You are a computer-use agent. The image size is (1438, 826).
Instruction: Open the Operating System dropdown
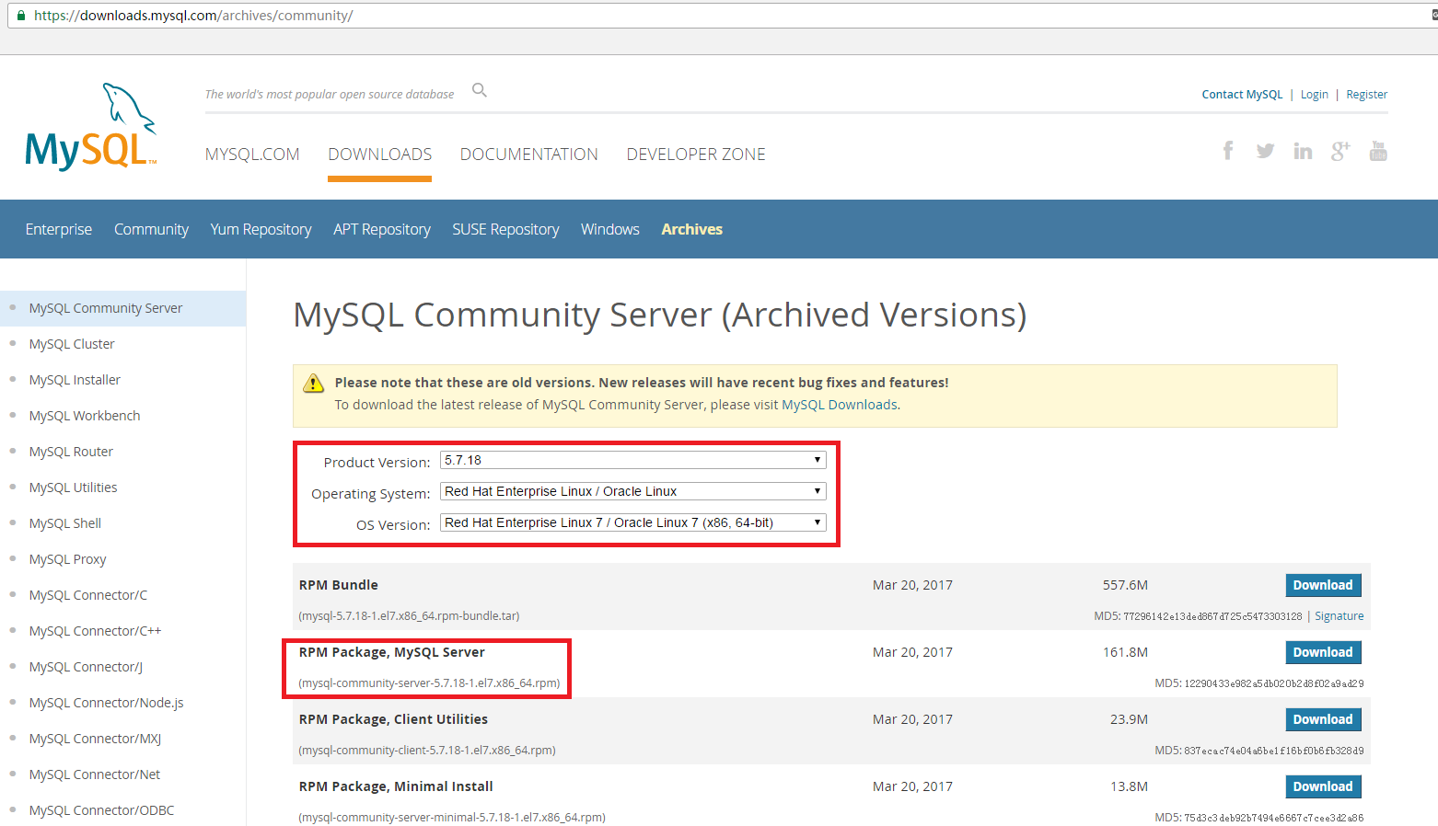click(x=633, y=491)
